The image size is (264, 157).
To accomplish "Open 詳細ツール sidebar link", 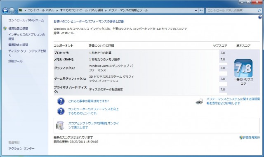I will click(15, 61).
